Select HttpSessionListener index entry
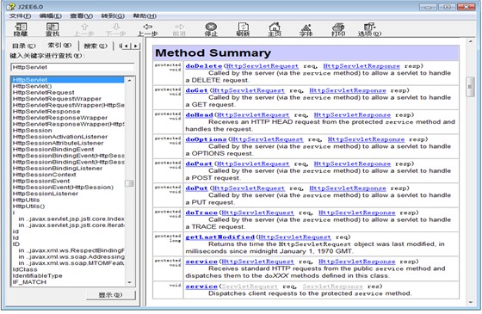Image resolution: width=482 pixels, height=314 pixels. click(45, 194)
